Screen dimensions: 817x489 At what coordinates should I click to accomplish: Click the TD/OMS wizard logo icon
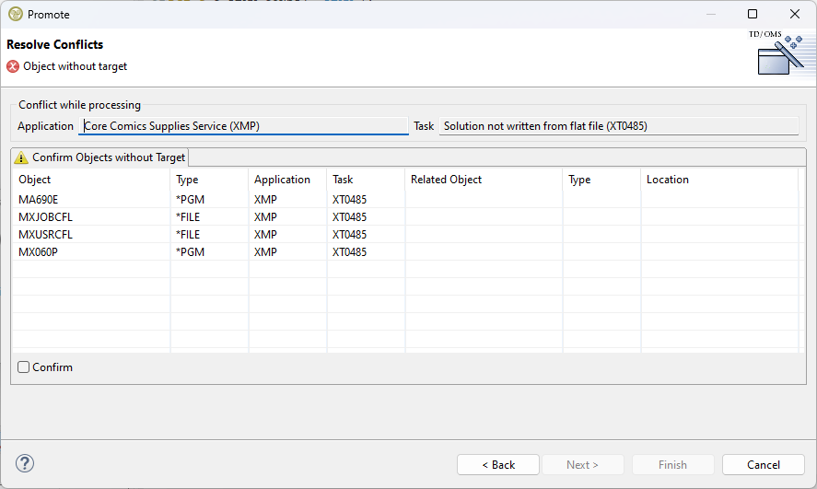(780, 55)
